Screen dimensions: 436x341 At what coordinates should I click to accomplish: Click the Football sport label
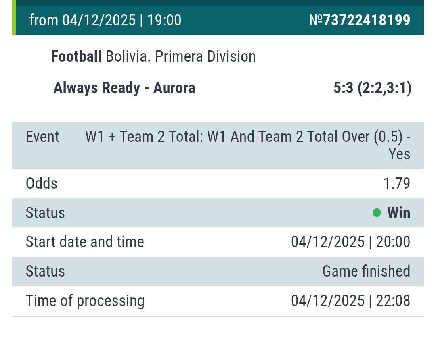[x=76, y=56]
